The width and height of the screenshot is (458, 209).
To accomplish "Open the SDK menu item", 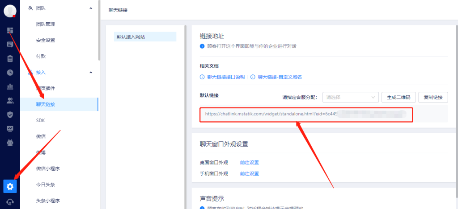I will (41, 120).
